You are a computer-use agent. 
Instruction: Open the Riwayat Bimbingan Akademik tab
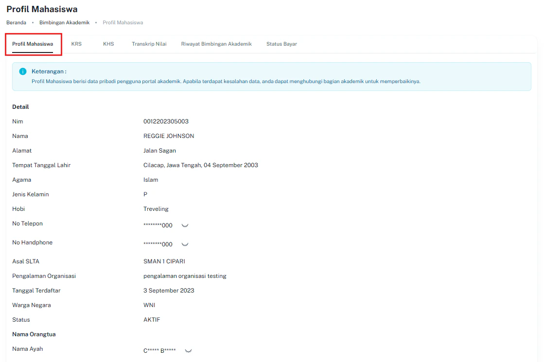[216, 44]
